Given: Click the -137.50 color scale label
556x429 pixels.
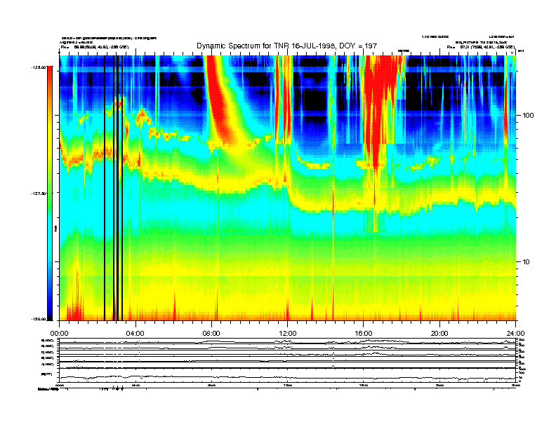Looking at the screenshot, I should (39, 193).
